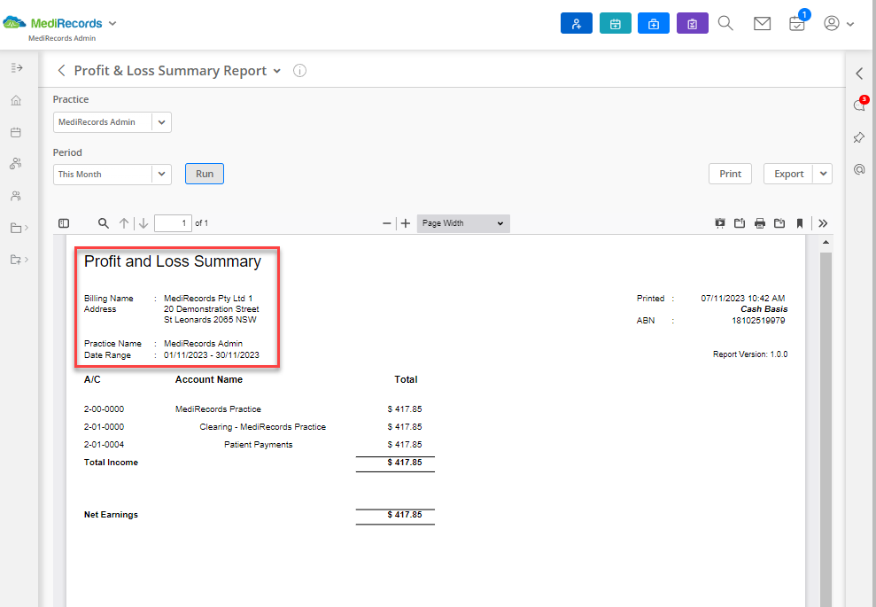Toggle the viewer sidebar panel icon
Viewport: 876px width, 607px height.
click(64, 223)
